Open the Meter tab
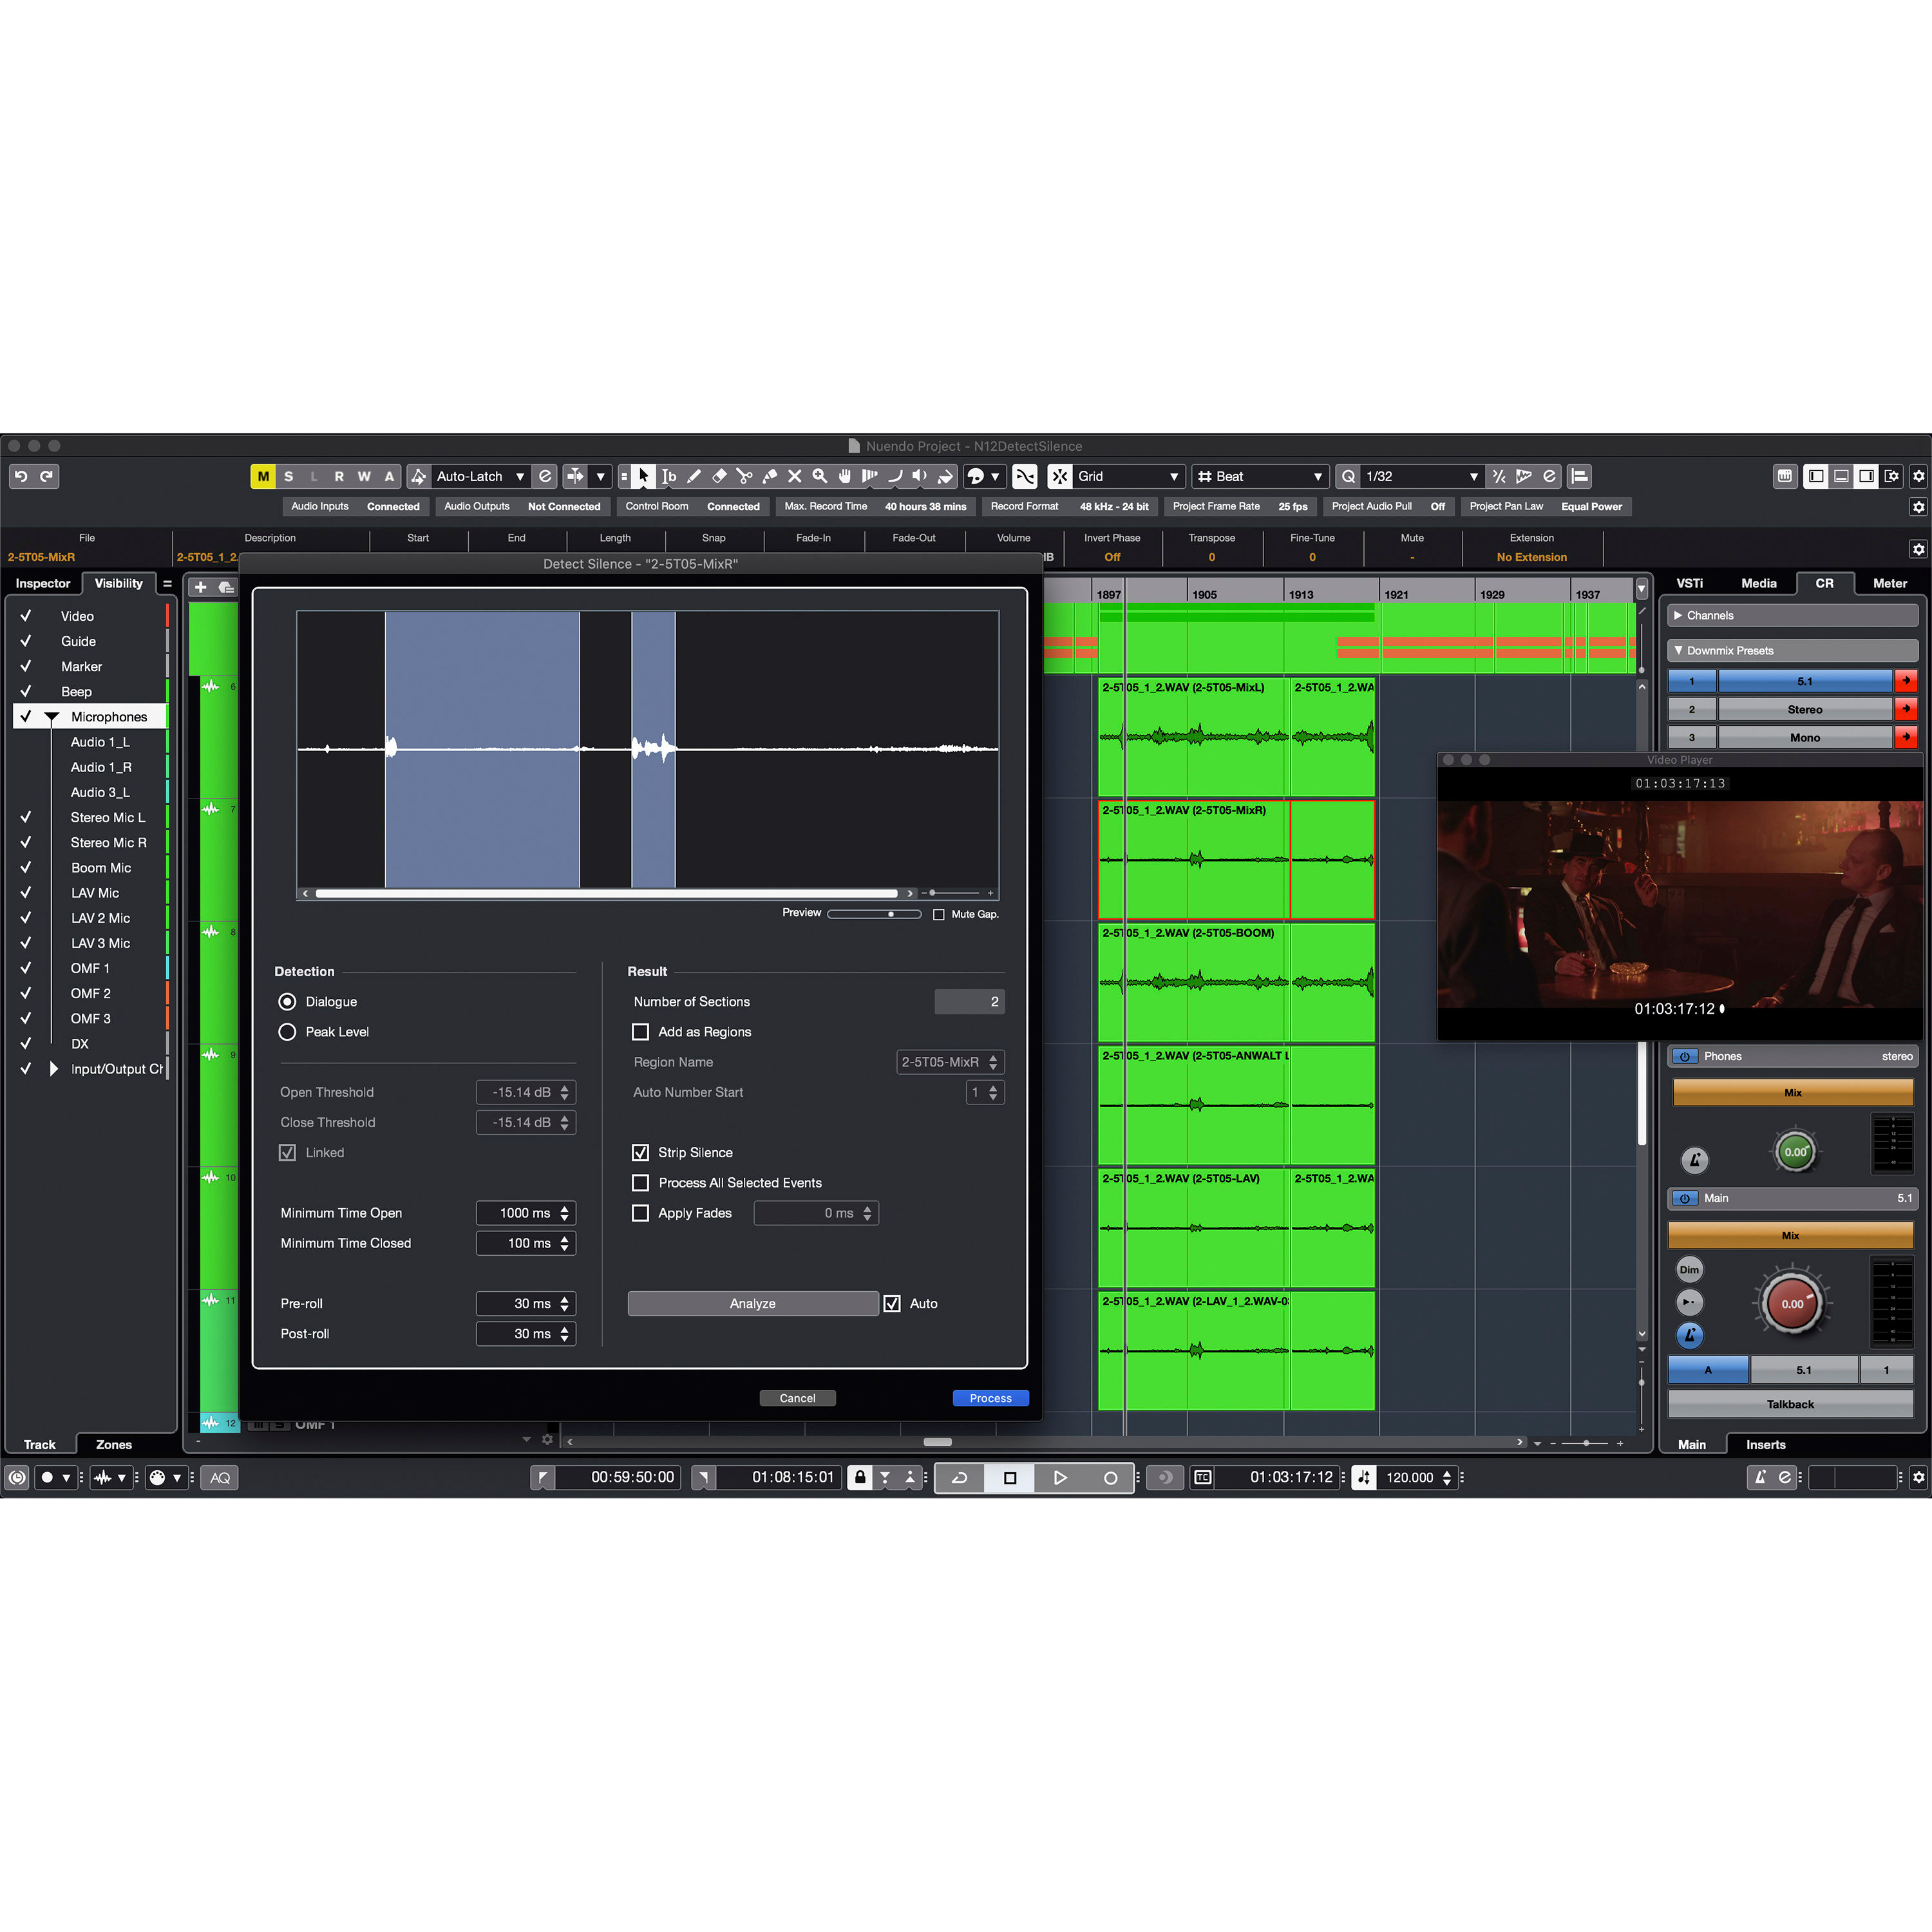 pyautogui.click(x=1889, y=583)
